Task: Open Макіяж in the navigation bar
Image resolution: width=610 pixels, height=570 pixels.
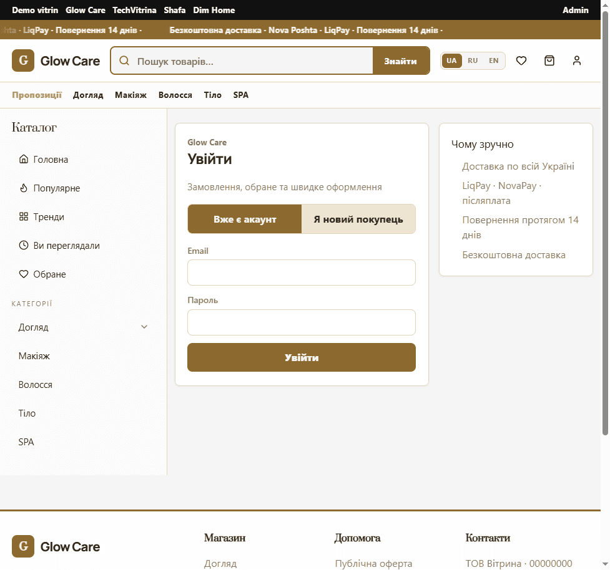Action: pyautogui.click(x=130, y=95)
